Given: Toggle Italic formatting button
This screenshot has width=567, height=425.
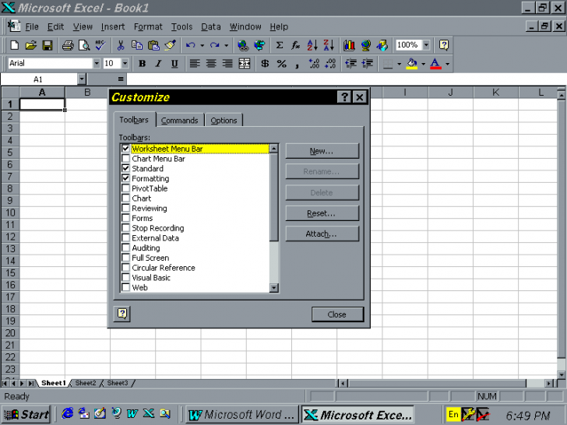Looking at the screenshot, I should (x=158, y=64).
